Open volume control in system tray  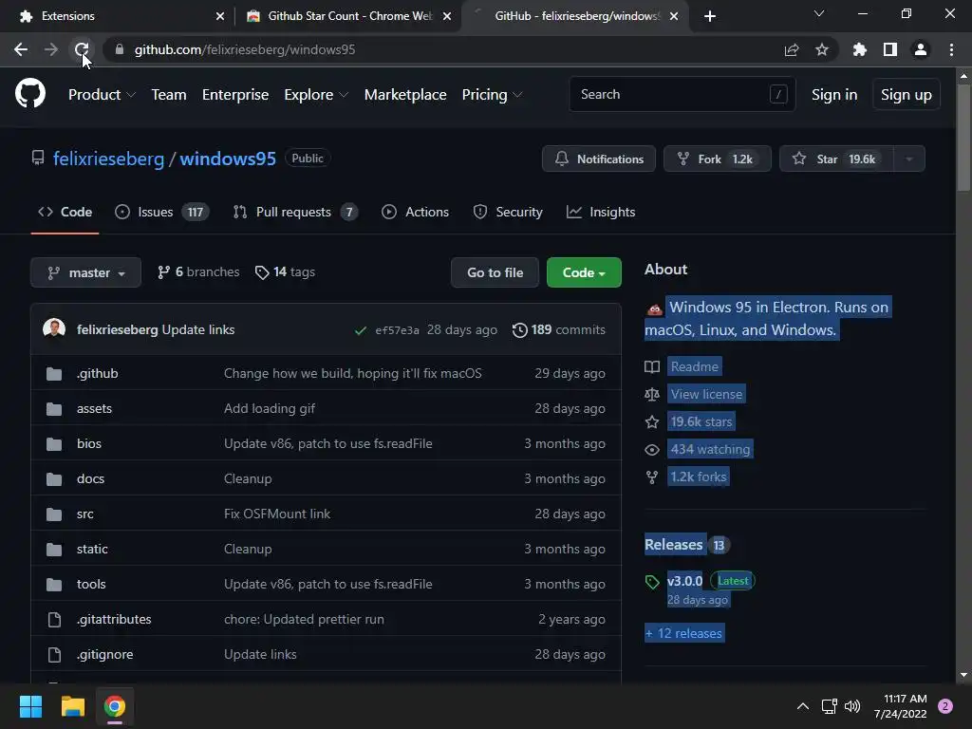click(x=852, y=706)
